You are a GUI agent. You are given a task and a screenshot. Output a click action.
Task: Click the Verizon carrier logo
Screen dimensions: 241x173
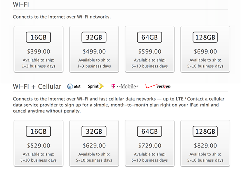(158, 86)
